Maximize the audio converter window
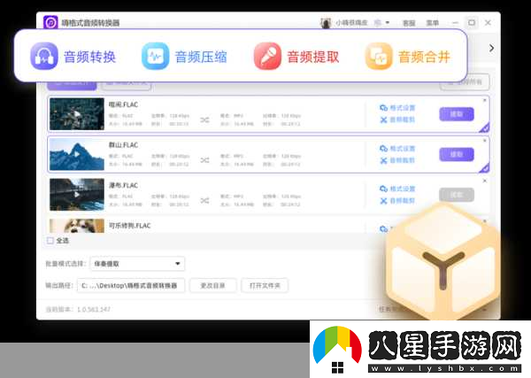The height and width of the screenshot is (378, 531). coord(472,23)
